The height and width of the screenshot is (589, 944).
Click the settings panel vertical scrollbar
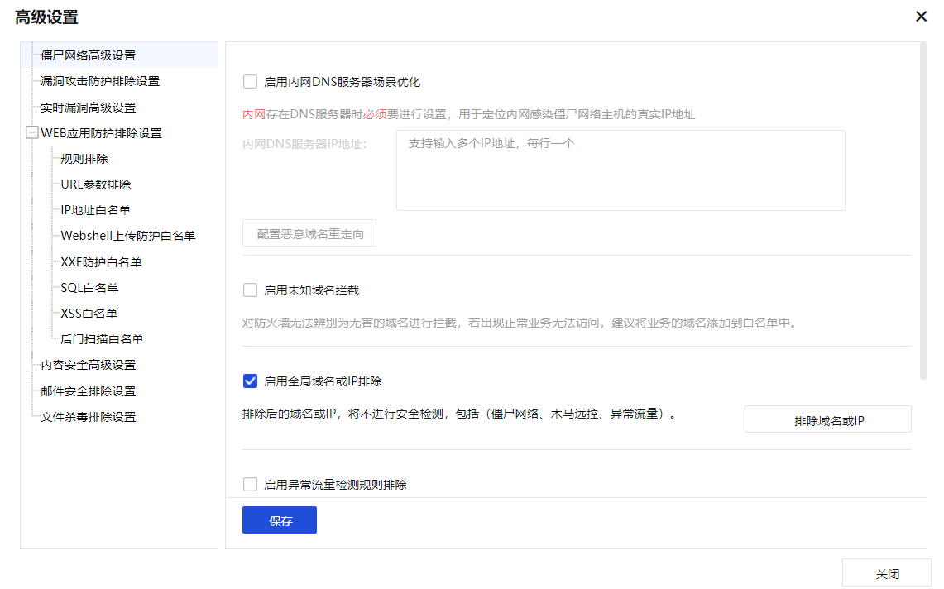[x=923, y=211]
